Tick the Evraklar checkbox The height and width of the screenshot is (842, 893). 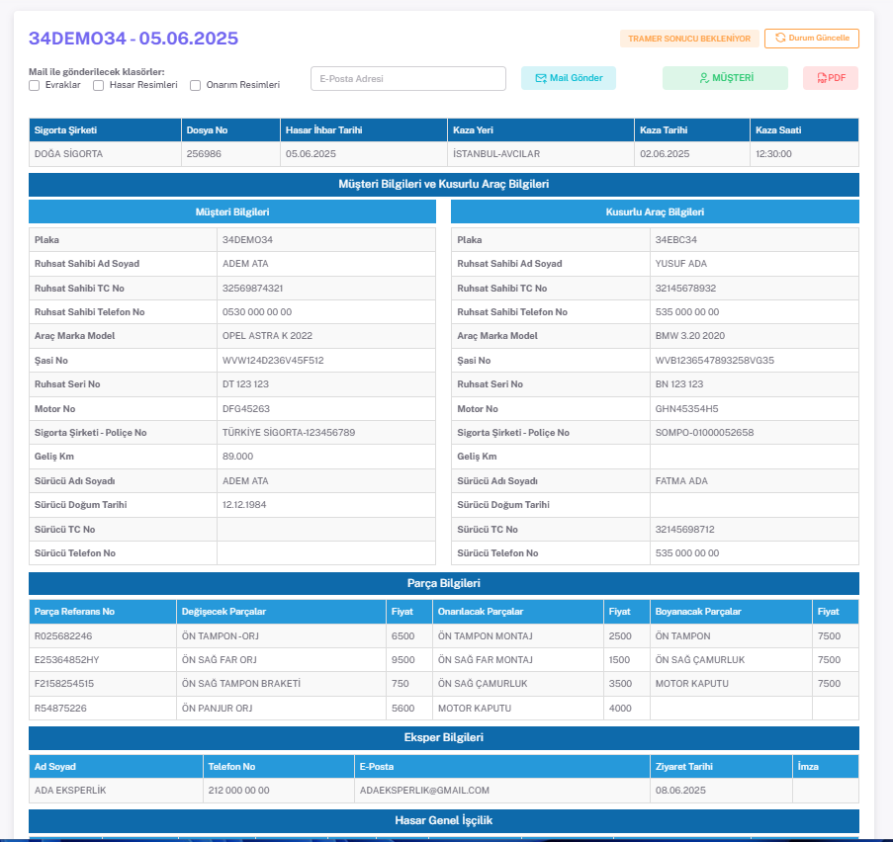coord(35,85)
